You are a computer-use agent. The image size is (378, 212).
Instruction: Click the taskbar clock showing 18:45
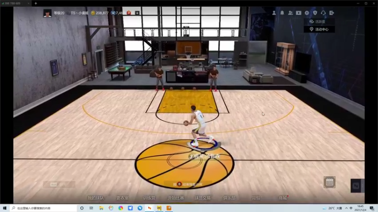pyautogui.click(x=360, y=208)
